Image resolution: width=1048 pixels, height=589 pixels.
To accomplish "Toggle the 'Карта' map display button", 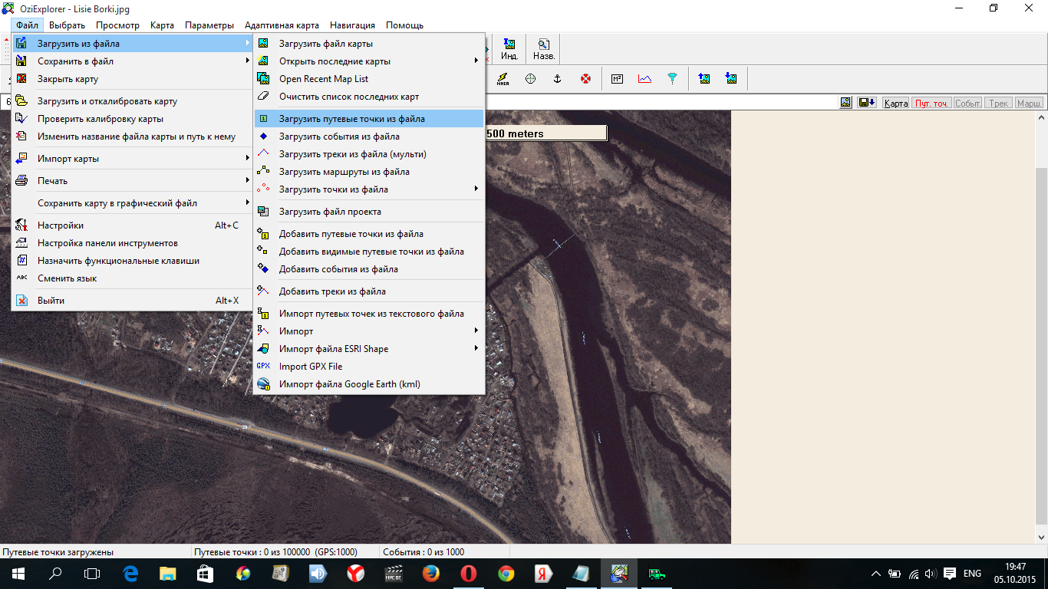I will point(895,103).
